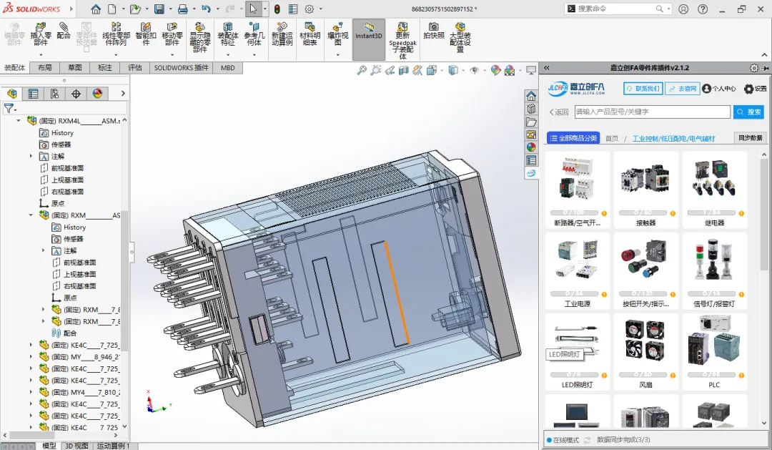Rebuild the model with the traffic light icon

tap(277, 9)
